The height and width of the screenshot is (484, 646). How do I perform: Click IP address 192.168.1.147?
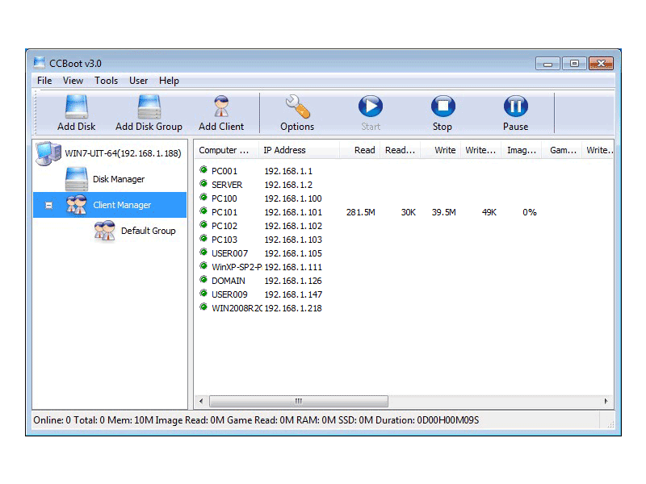point(293,294)
